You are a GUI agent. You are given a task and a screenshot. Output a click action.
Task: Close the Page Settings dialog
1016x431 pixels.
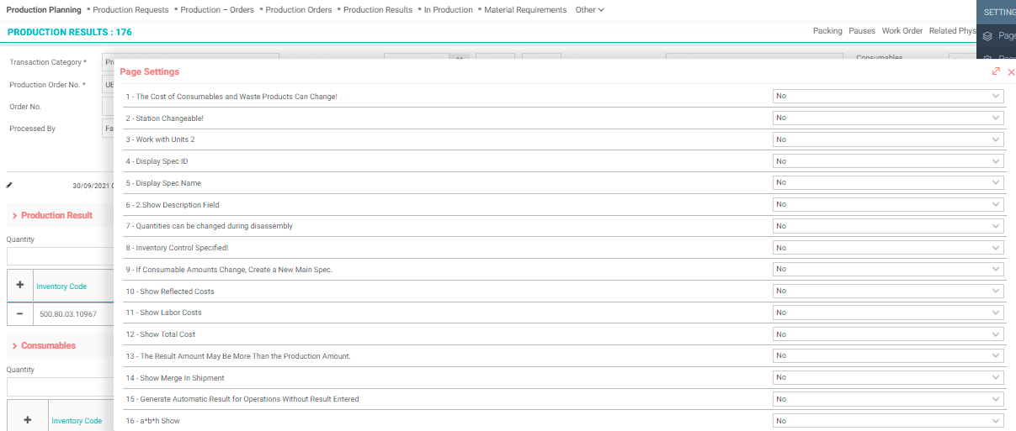[1011, 72]
